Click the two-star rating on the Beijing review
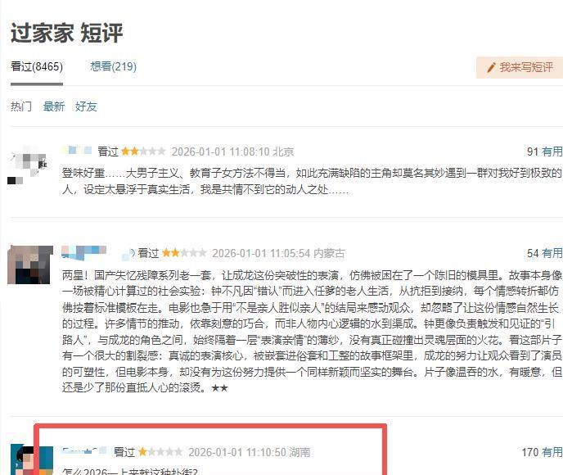Image resolution: width=572 pixels, height=475 pixels. (143, 152)
